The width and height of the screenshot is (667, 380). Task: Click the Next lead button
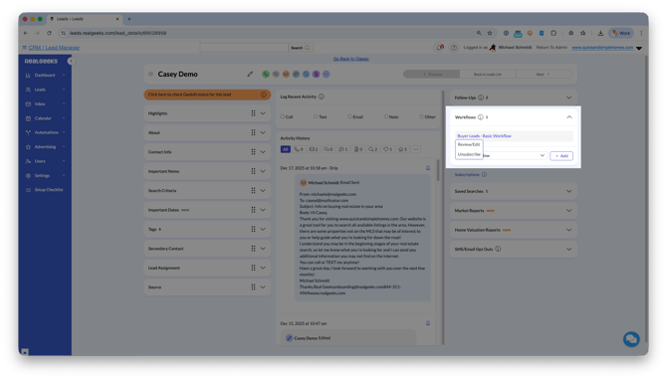point(544,75)
